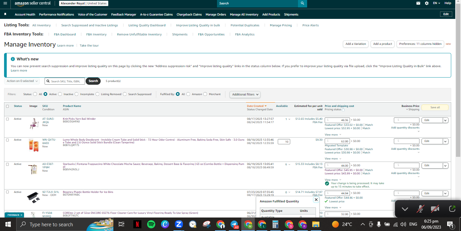Screen dimensions: 461x231
Task: Unmute microphone in the meeting overlay
Action: pyautogui.click(x=420, y=209)
